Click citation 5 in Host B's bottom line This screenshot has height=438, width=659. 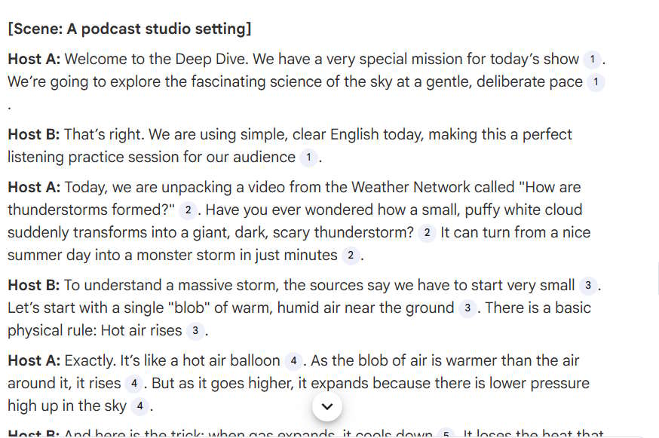[446, 433]
